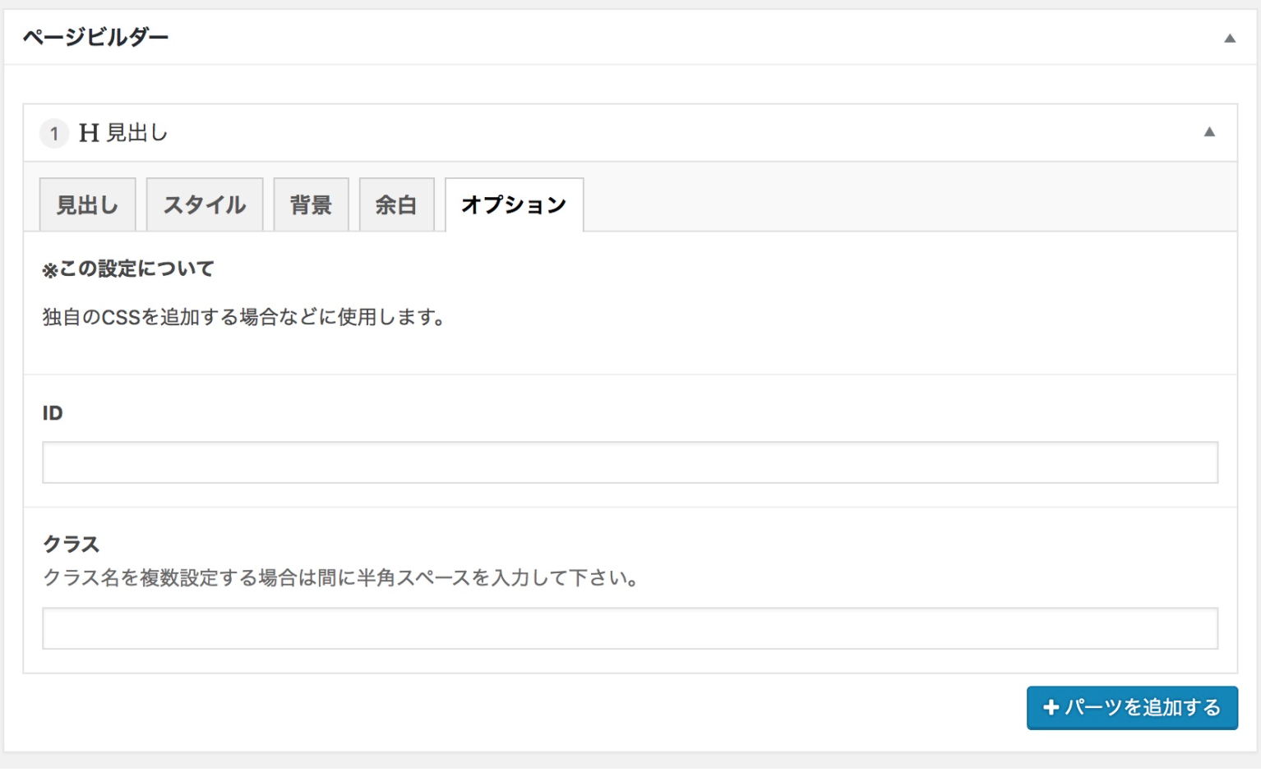1261x772 pixels.
Task: Click the ID field label
Action: [53, 413]
